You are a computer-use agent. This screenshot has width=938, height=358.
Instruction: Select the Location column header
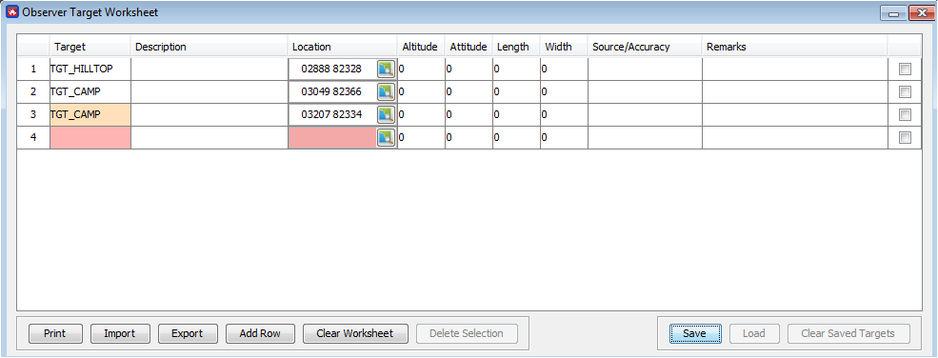pos(342,47)
